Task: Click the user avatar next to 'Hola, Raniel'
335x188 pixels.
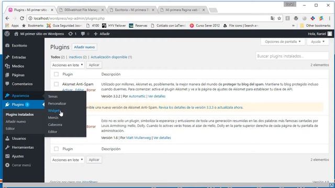Action: [x=330, y=33]
